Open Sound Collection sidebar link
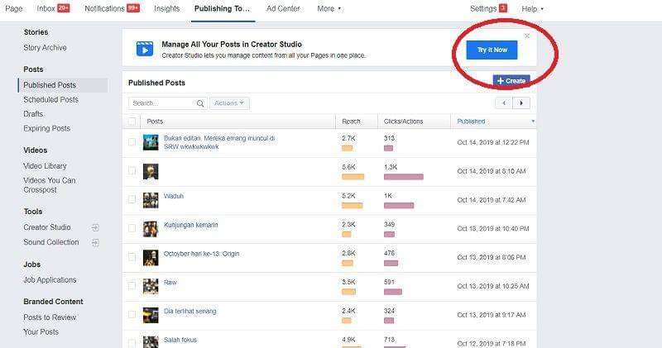 tap(51, 242)
